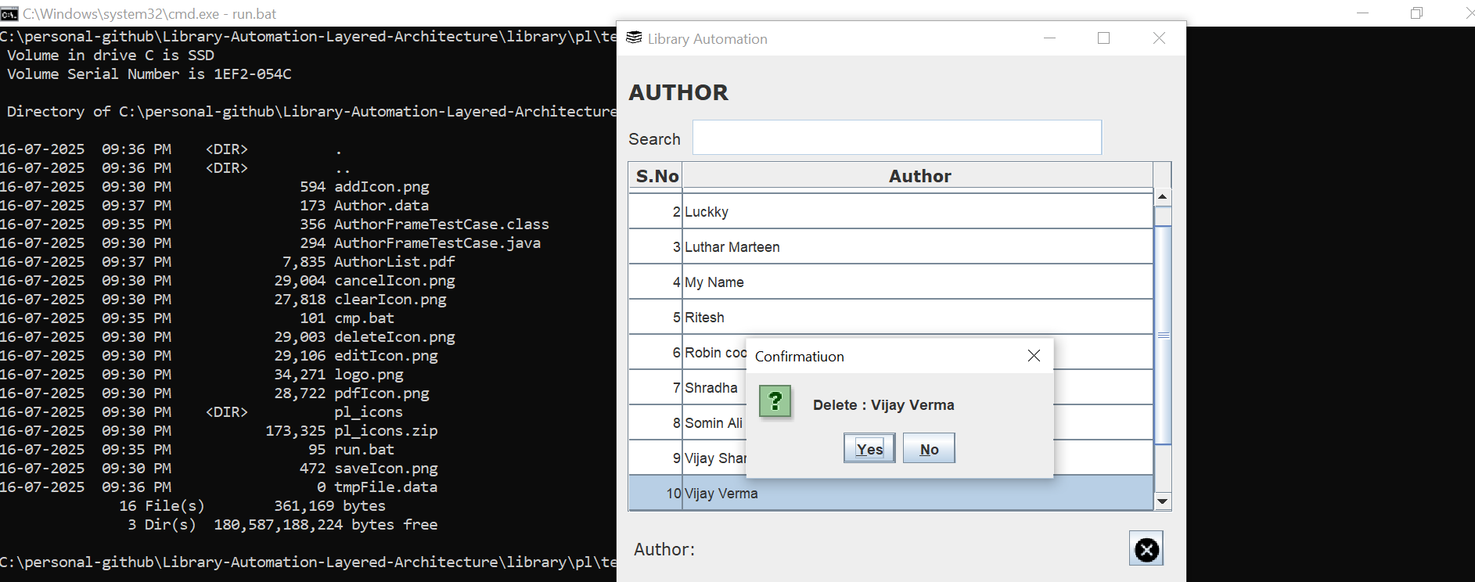
Task: Select the My Name row
Action: pyautogui.click(x=890, y=282)
